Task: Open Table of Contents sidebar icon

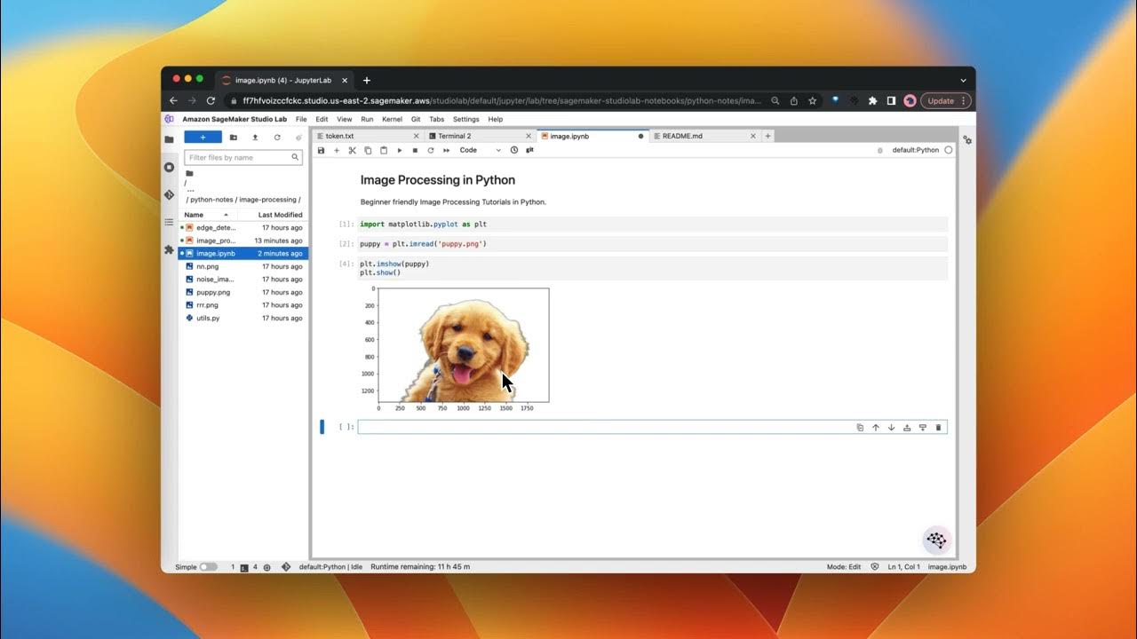Action: pyautogui.click(x=169, y=222)
